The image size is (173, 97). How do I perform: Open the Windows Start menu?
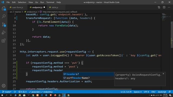tap(2, 95)
